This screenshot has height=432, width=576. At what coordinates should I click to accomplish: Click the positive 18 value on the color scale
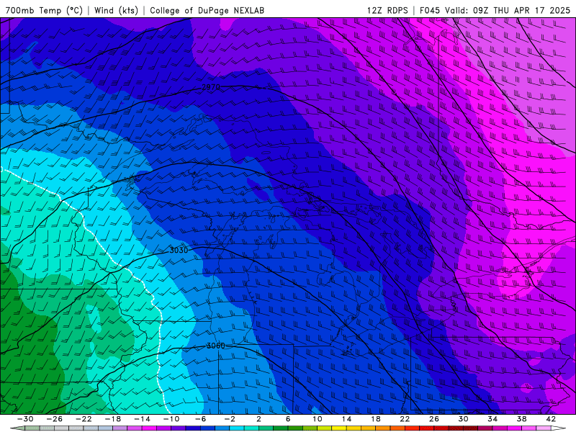(x=376, y=419)
